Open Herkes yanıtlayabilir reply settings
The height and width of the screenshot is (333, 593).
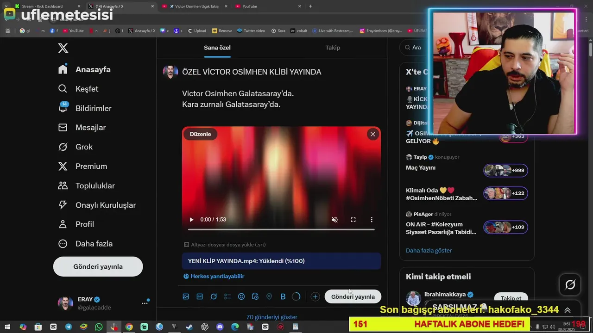click(214, 276)
